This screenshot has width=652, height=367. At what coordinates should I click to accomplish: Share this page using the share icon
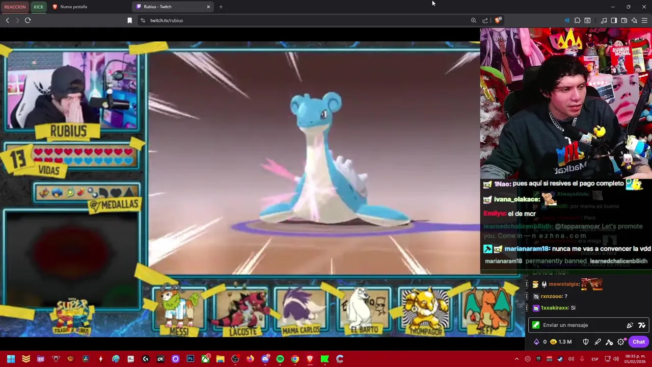tap(485, 20)
